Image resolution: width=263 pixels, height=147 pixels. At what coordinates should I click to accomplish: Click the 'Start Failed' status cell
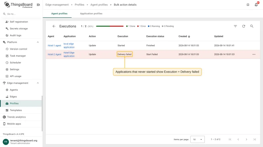tap(152, 54)
